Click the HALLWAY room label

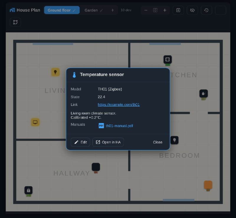coord(72,173)
